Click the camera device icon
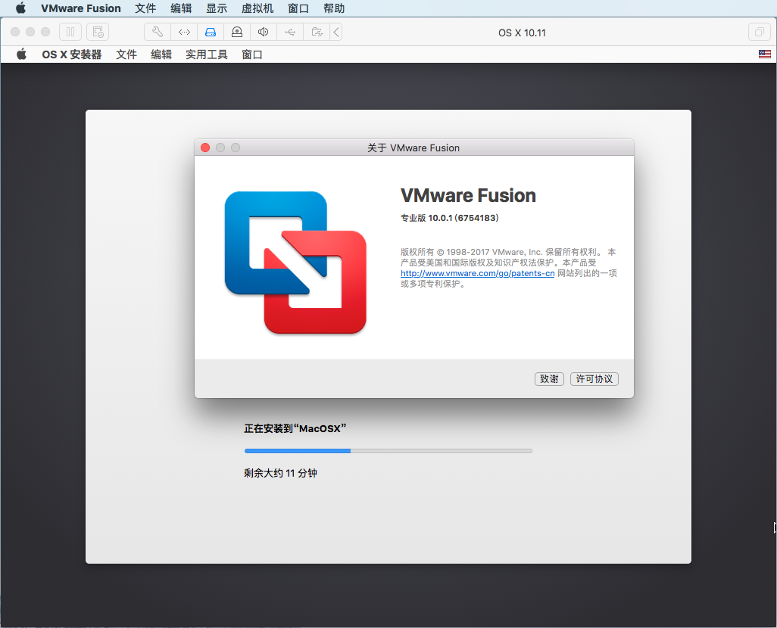Viewport: 777px width, 628px height. tap(237, 33)
